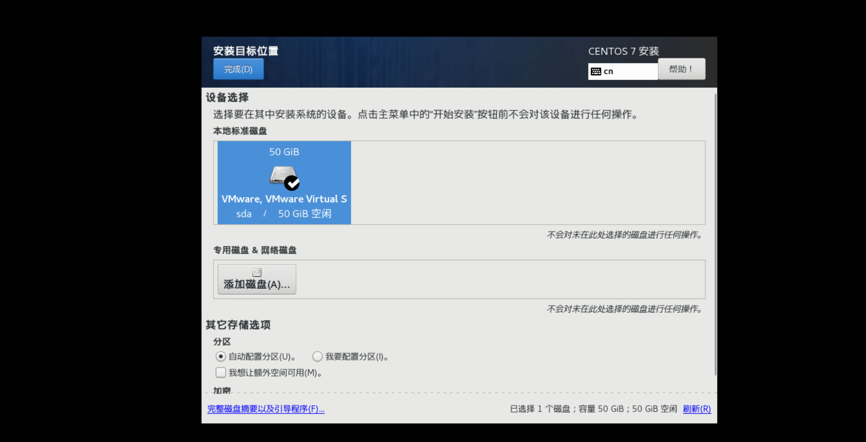The height and width of the screenshot is (442, 866).
Task: Click the sda / 50 GiB 空闲 text
Action: [x=284, y=214]
